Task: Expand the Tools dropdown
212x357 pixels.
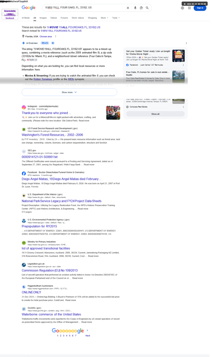Action: coord(116,18)
